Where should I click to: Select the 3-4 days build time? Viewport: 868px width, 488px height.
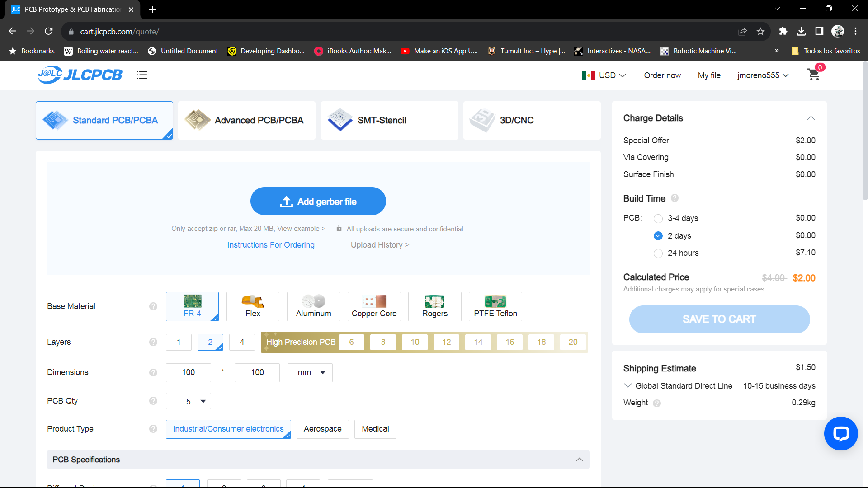(658, 218)
